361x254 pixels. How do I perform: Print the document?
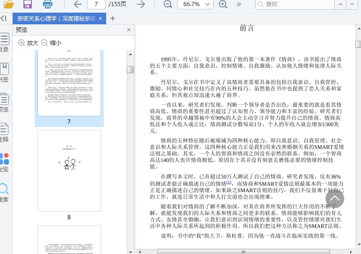(47, 4)
